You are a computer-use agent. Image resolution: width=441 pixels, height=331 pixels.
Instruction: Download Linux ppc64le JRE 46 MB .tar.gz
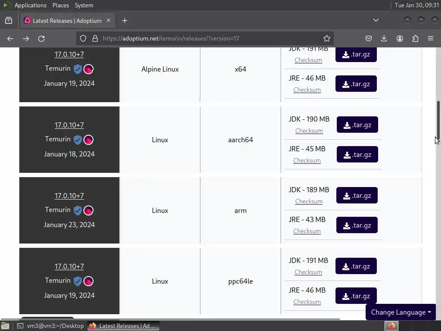pyautogui.click(x=356, y=296)
